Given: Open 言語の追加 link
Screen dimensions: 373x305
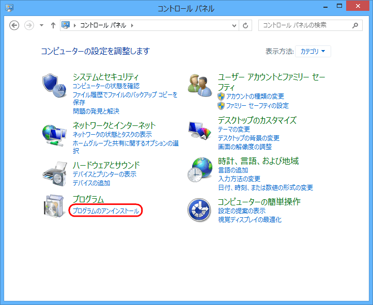Looking at the screenshot, I should tap(233, 170).
